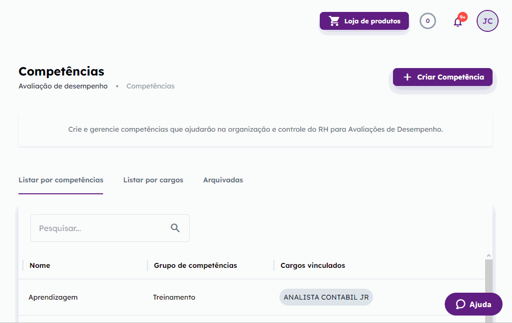Open the JC user avatar menu

487,21
